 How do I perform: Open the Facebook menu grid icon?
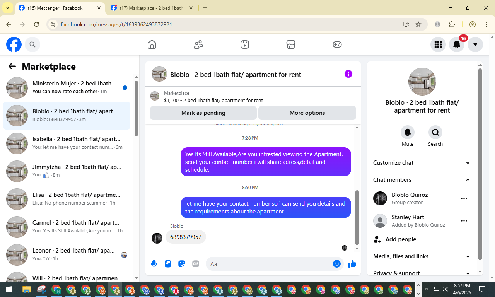pyautogui.click(x=438, y=44)
